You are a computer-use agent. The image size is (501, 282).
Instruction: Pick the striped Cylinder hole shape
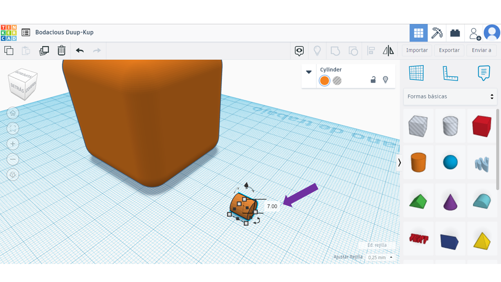click(450, 127)
